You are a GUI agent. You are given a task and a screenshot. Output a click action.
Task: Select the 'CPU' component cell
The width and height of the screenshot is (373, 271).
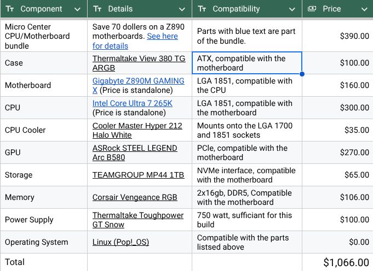click(44, 108)
